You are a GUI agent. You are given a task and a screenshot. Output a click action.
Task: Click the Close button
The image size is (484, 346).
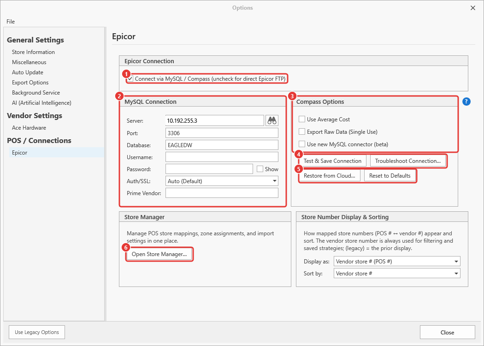(447, 333)
